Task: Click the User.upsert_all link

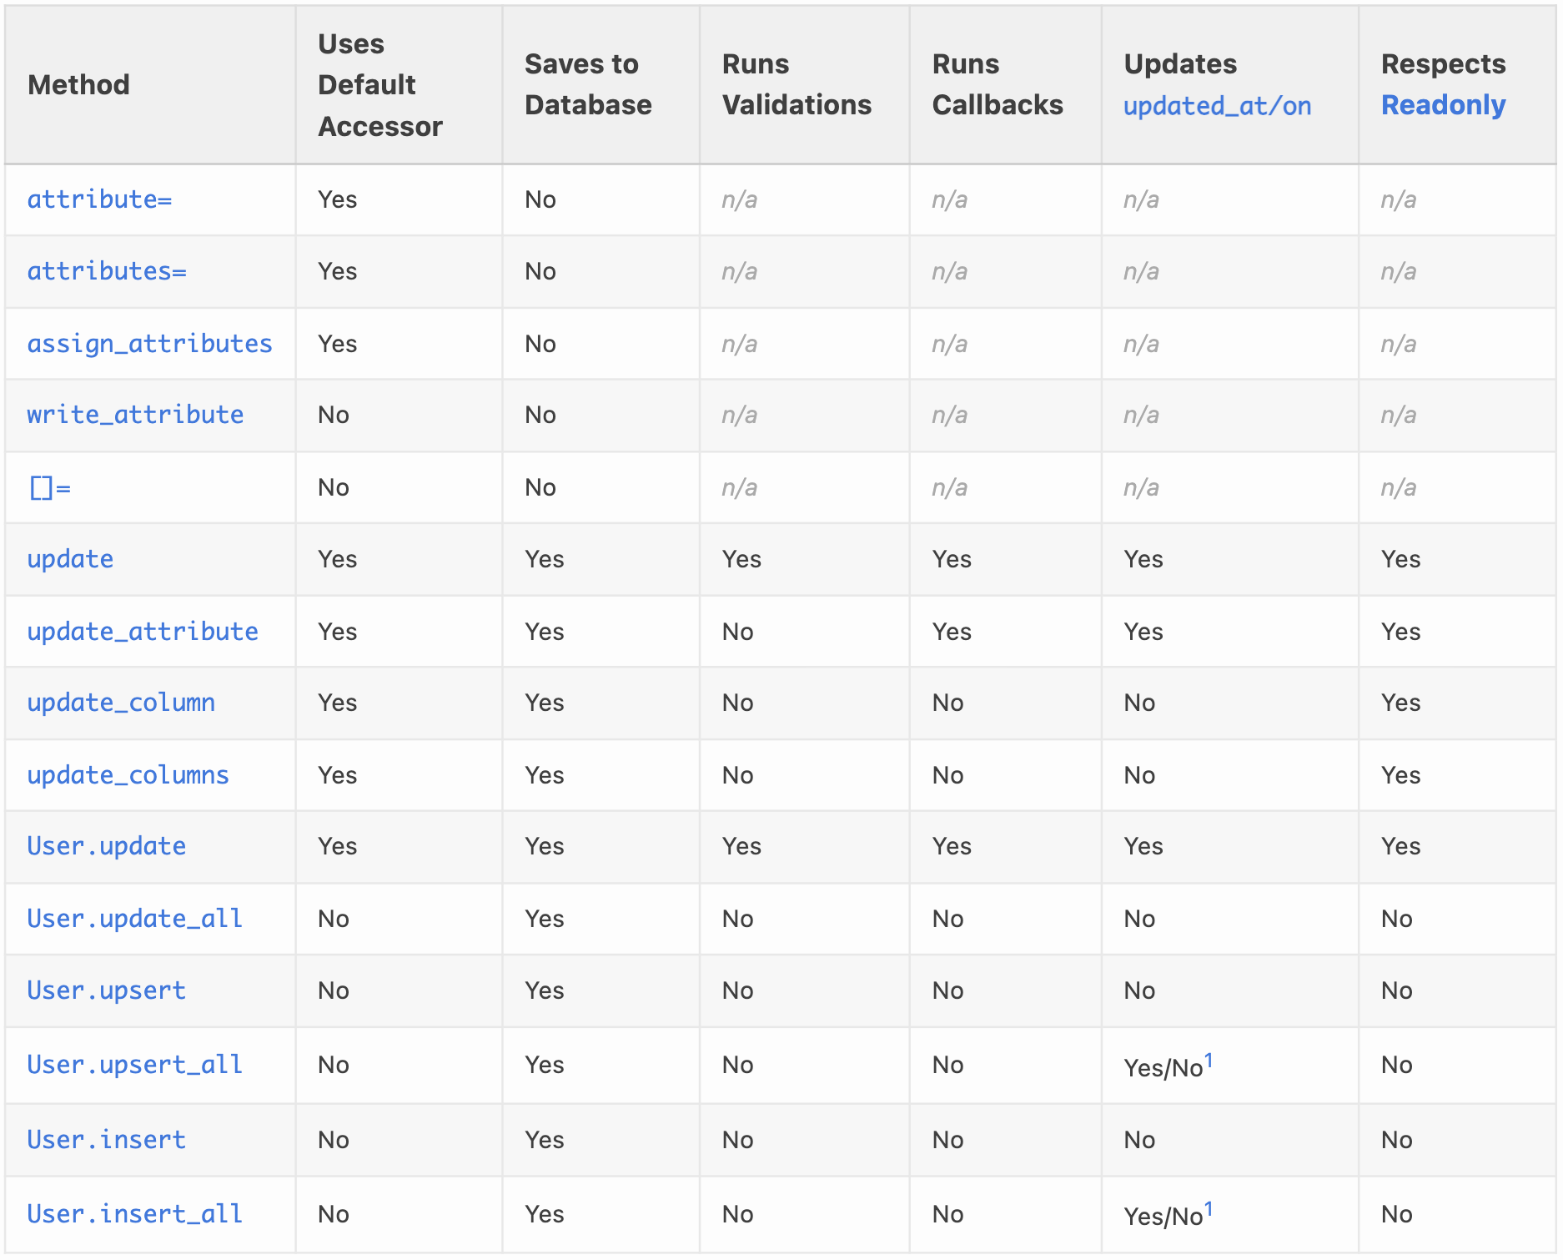Action: [134, 1065]
